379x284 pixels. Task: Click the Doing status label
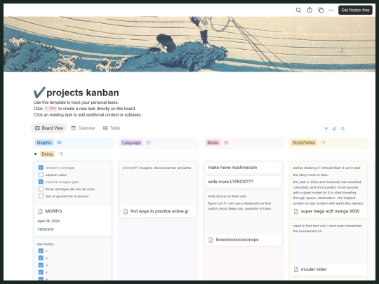(47, 154)
